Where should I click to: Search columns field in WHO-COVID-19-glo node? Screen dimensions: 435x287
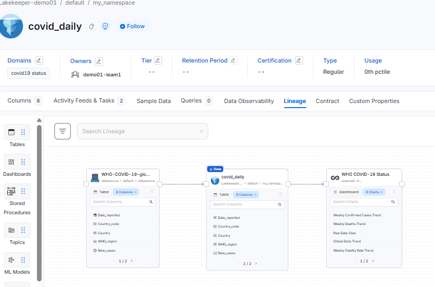pos(123,202)
